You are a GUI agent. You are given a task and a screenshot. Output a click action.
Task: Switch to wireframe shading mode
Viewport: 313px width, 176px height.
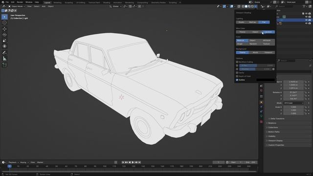click(243, 6)
